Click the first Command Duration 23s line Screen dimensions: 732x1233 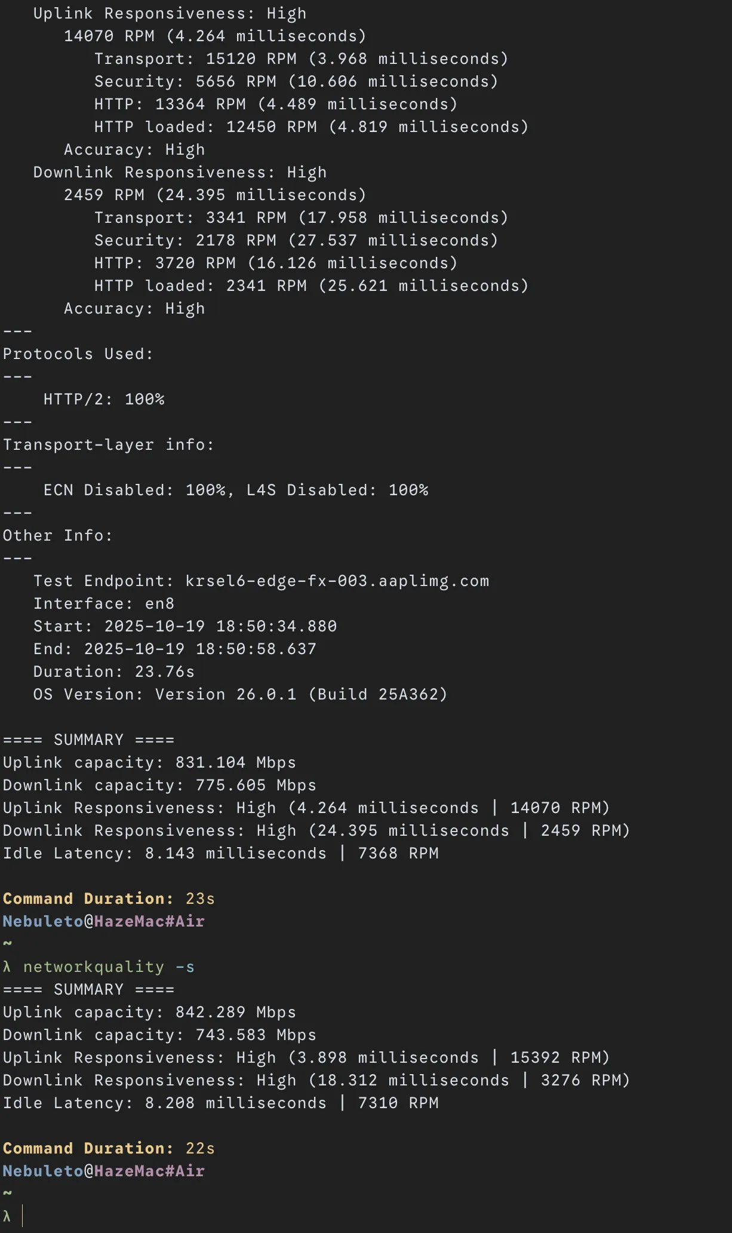tap(108, 899)
